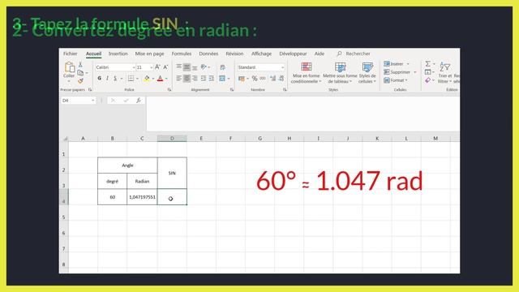
Task: Click the AutoSum sigma icon
Action: [427, 63]
